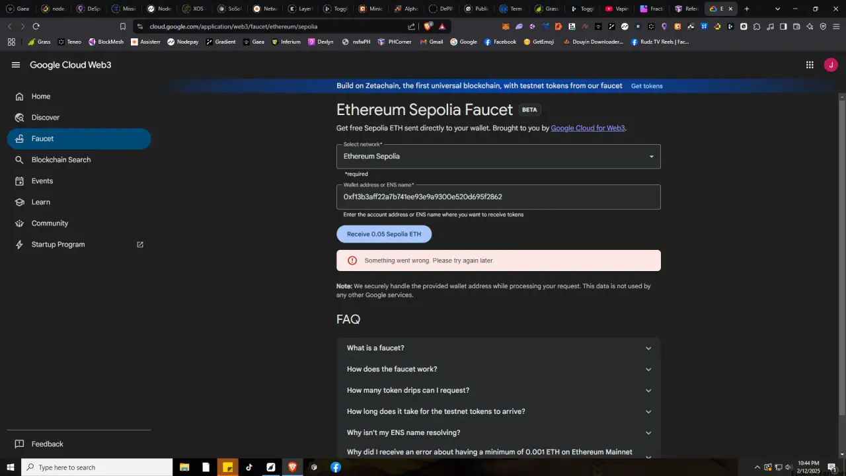Click the error alert icon
846x476 pixels.
point(352,260)
